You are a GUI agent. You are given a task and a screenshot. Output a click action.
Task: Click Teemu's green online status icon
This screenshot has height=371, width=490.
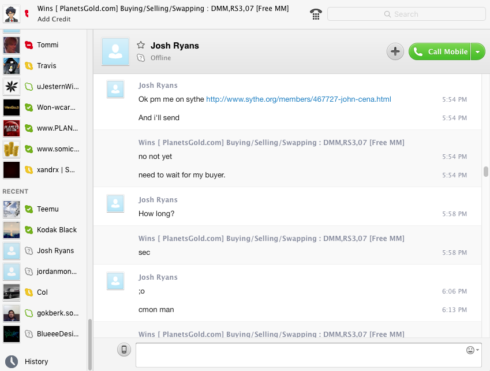(x=29, y=209)
